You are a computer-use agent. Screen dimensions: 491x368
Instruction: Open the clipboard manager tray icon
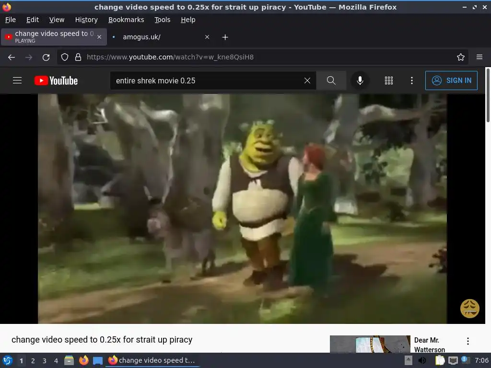pos(440,360)
